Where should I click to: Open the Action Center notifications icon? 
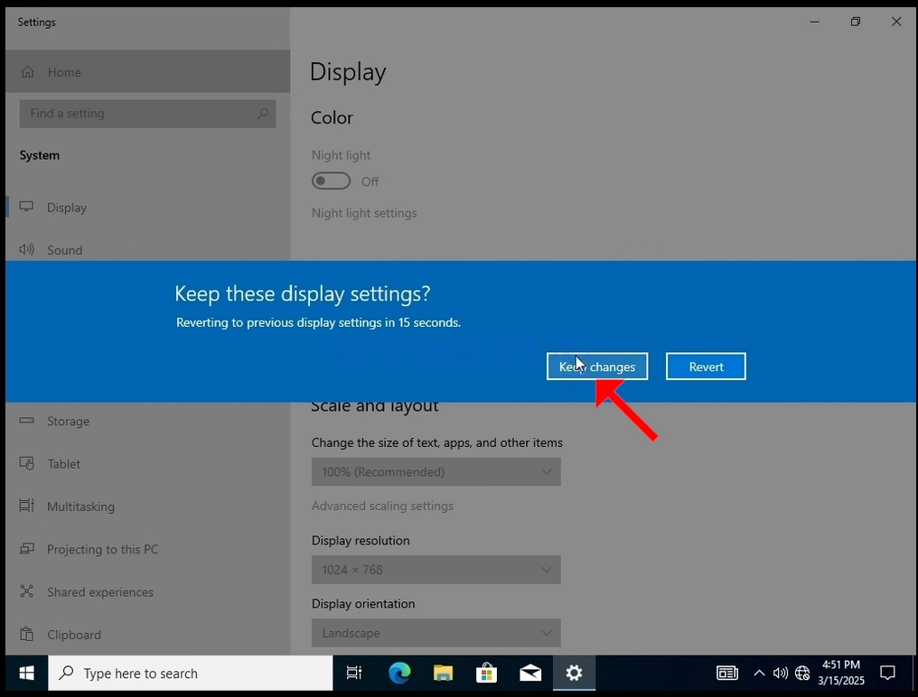coord(887,673)
